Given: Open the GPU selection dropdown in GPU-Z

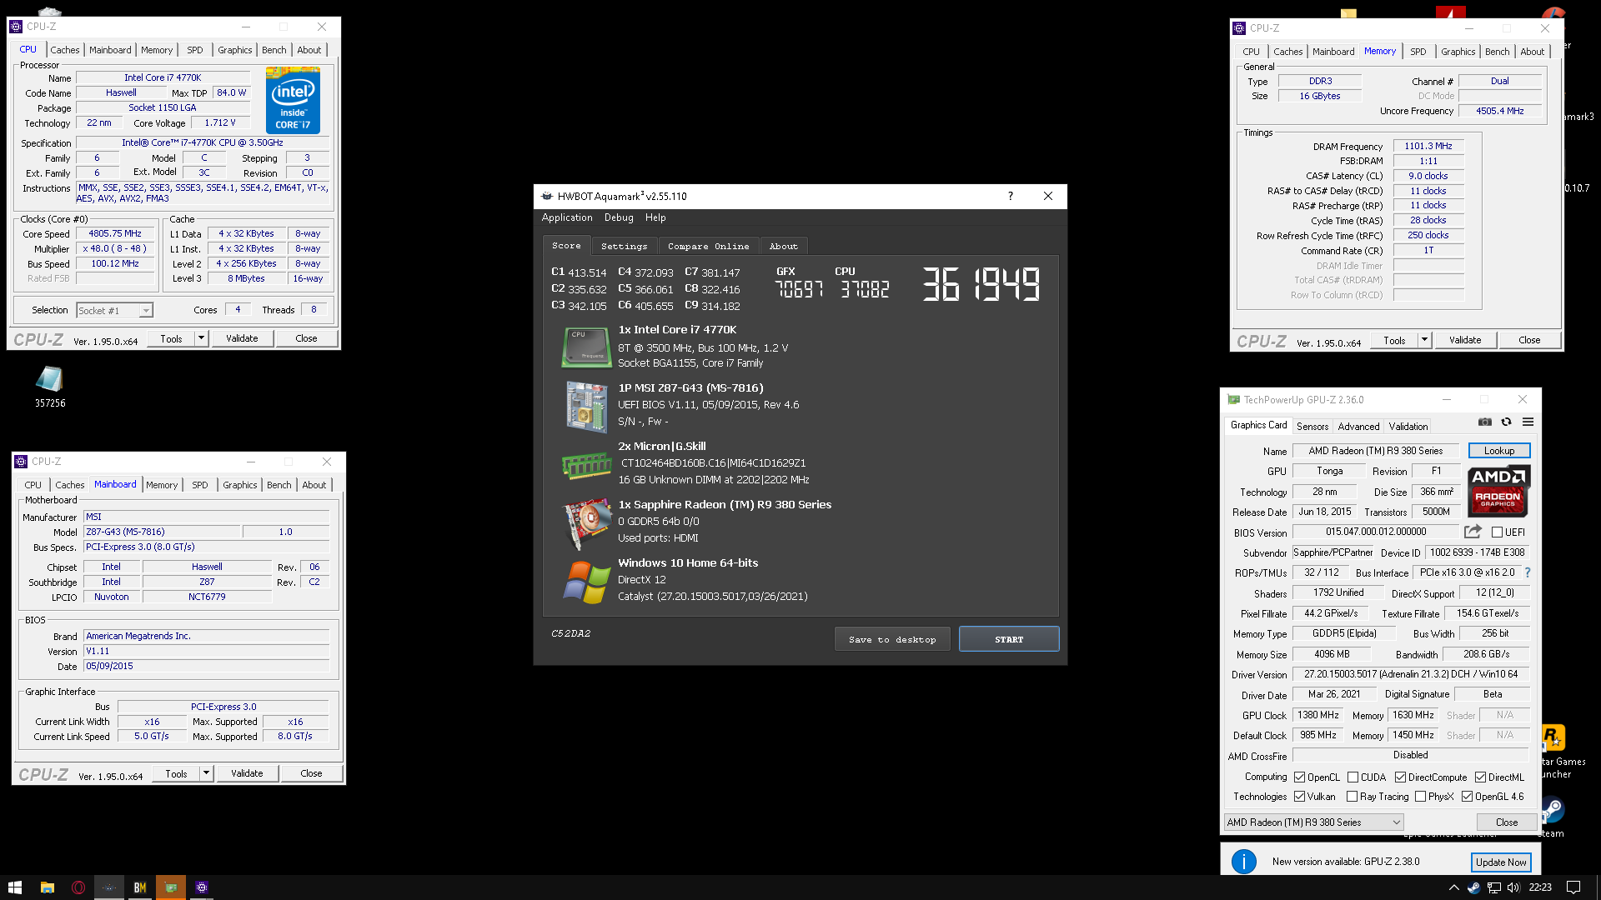Looking at the screenshot, I should (1314, 822).
